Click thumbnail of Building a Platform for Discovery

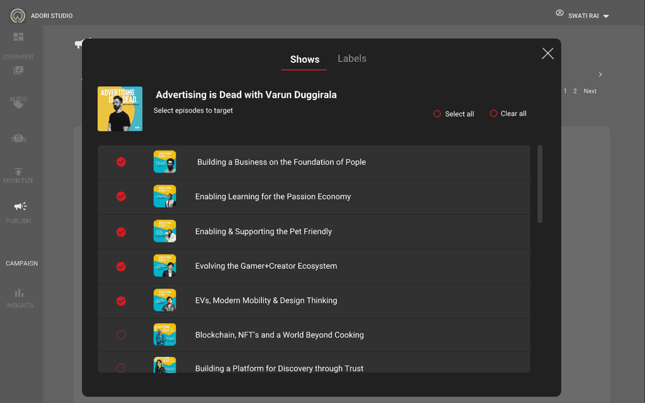coord(165,365)
